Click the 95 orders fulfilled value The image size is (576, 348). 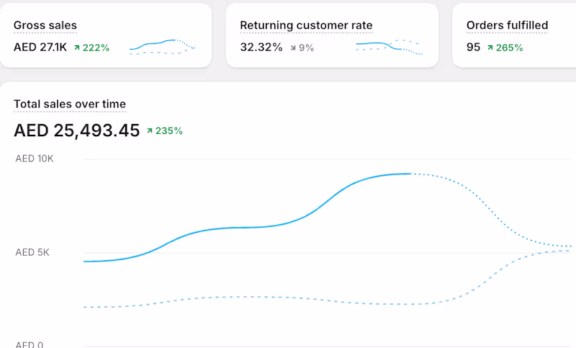point(473,48)
